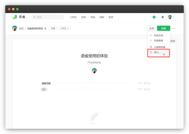Open the 空间 nav item
This screenshot has height=134, width=189.
tap(83, 17)
